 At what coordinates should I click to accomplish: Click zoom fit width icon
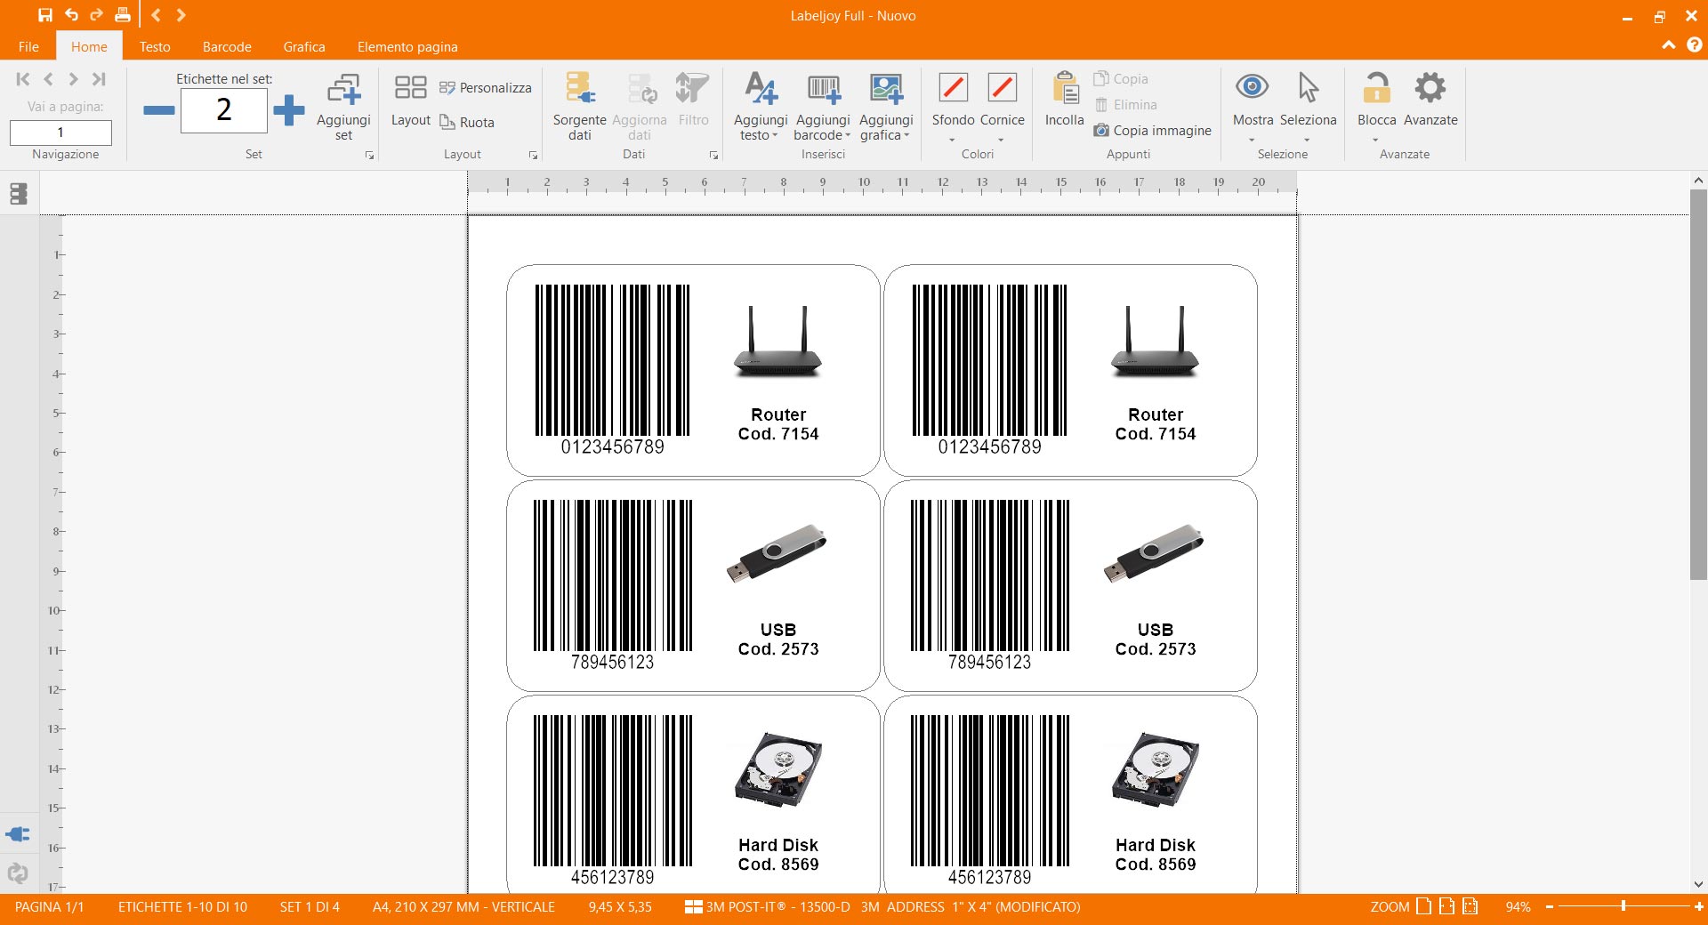click(x=1446, y=906)
